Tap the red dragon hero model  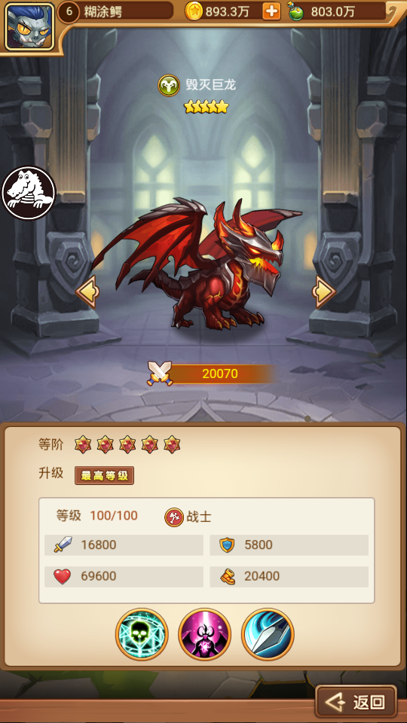(x=197, y=264)
